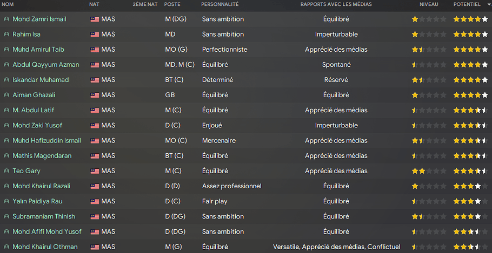The width and height of the screenshot is (492, 253).
Task: Sort players by the NIVEAU column header
Action: click(x=429, y=4)
